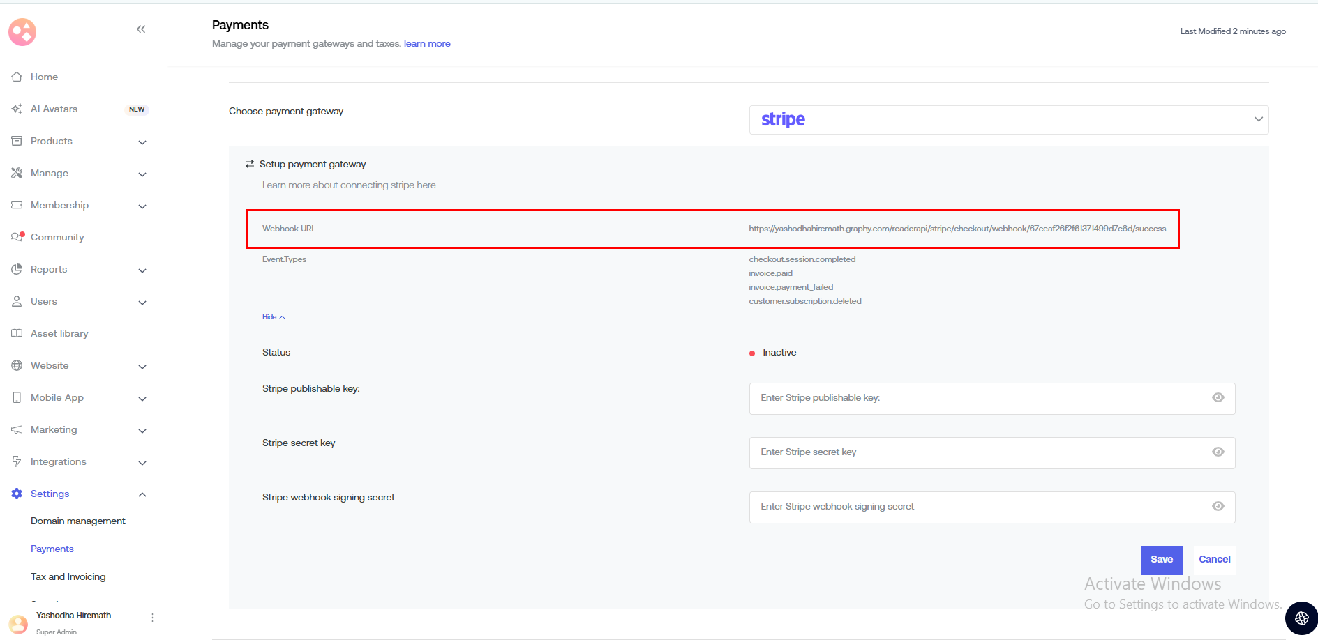Open the Asset library book icon
The image size is (1318, 642).
(x=17, y=333)
